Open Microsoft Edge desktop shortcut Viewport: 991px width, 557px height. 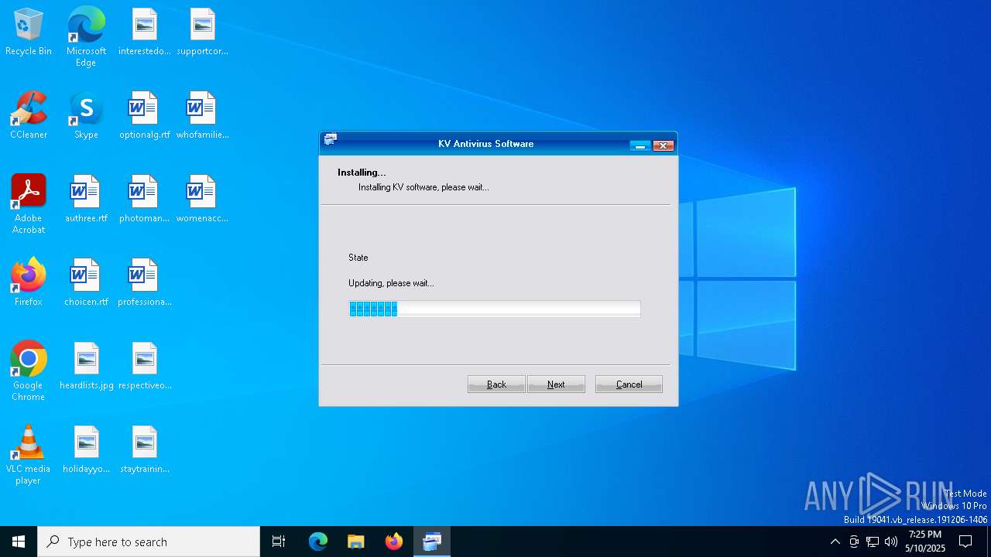coord(86,36)
